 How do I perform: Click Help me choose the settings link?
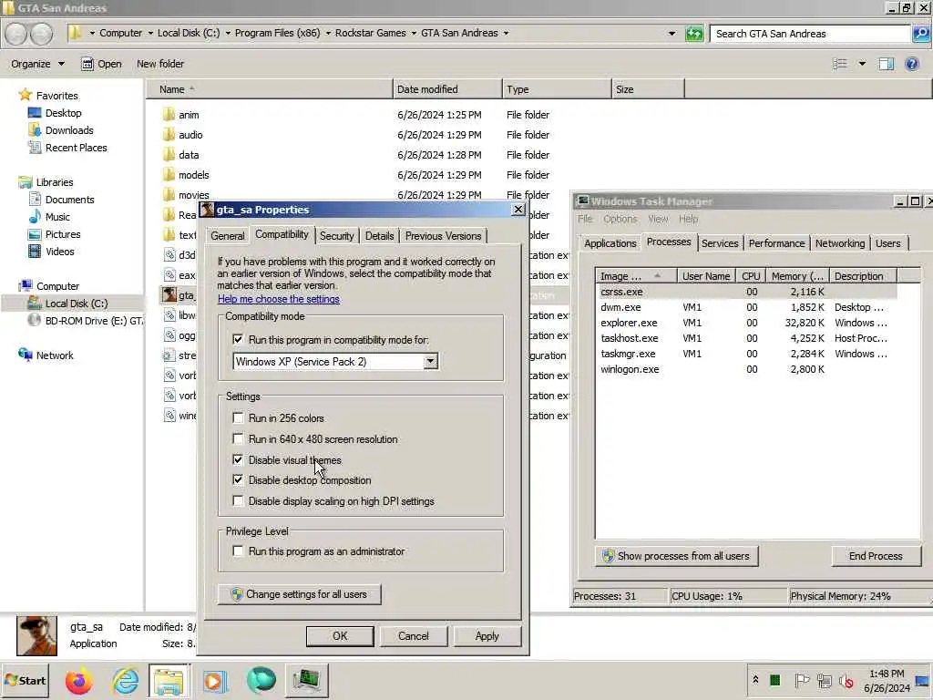[x=279, y=299]
